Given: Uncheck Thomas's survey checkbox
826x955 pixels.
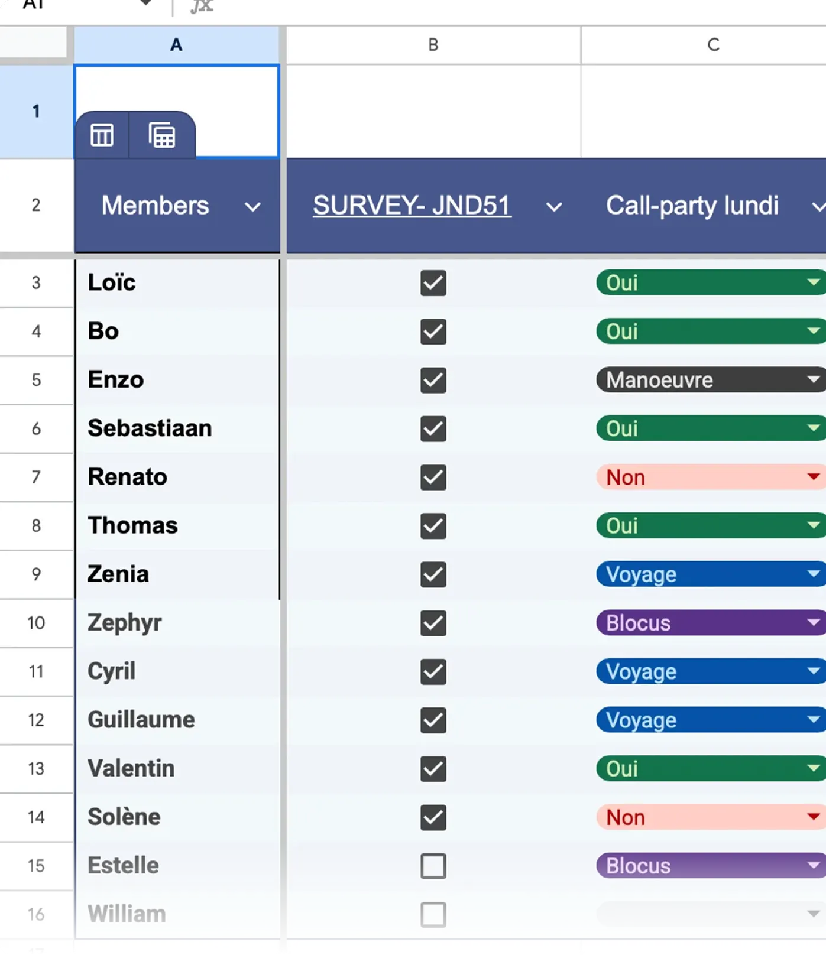Looking at the screenshot, I should tap(433, 526).
